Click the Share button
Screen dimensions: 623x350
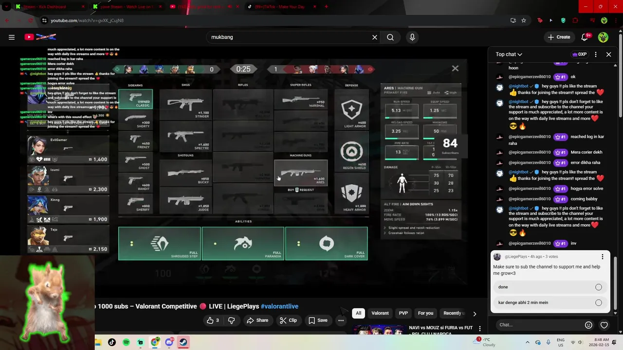click(257, 320)
